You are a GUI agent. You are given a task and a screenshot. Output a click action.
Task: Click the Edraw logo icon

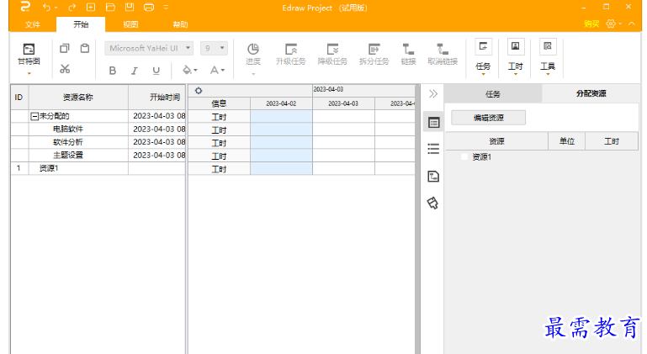(x=25, y=7)
